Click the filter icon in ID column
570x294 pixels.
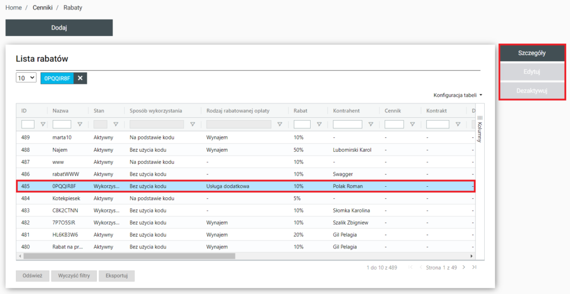[x=42, y=124]
